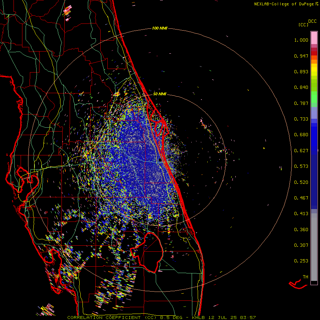Click the 0.520 legend value
Screen dimensions: 320x320
pyautogui.click(x=301, y=182)
